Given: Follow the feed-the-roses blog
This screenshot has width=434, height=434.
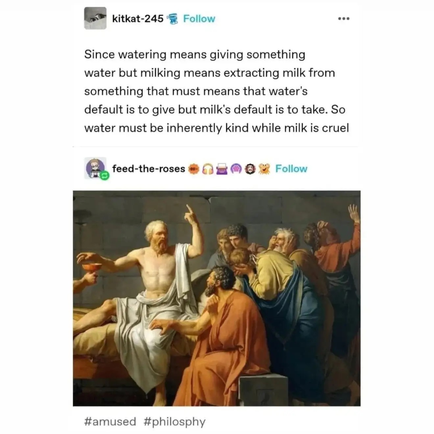Looking at the screenshot, I should pos(291,169).
